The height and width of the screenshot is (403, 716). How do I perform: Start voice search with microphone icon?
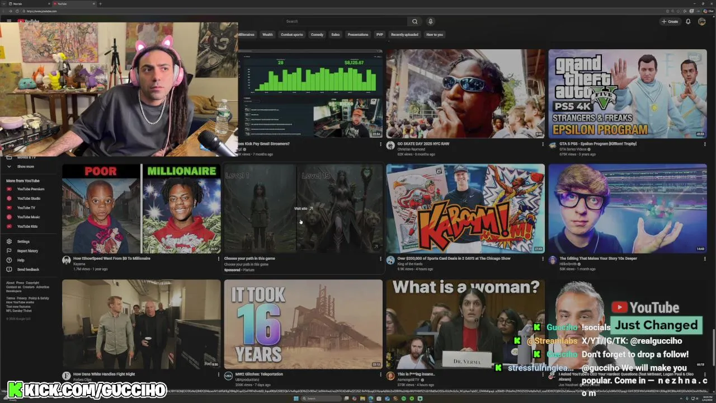[430, 21]
